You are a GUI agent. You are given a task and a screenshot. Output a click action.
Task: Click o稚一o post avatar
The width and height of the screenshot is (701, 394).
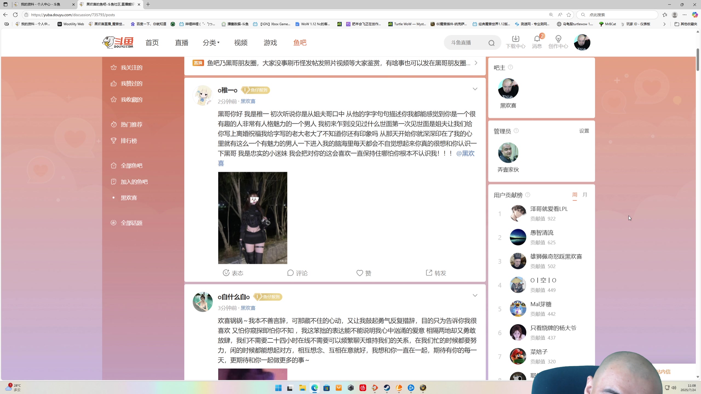pos(203,95)
